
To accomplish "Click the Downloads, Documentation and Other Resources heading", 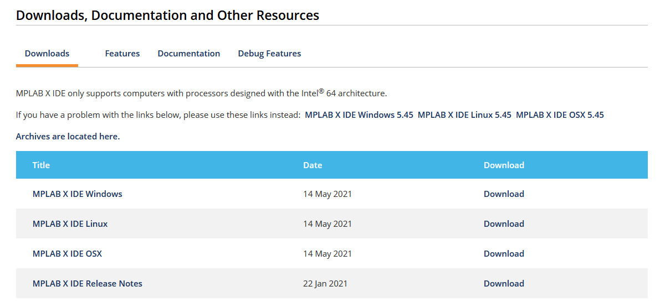I will 167,15.
